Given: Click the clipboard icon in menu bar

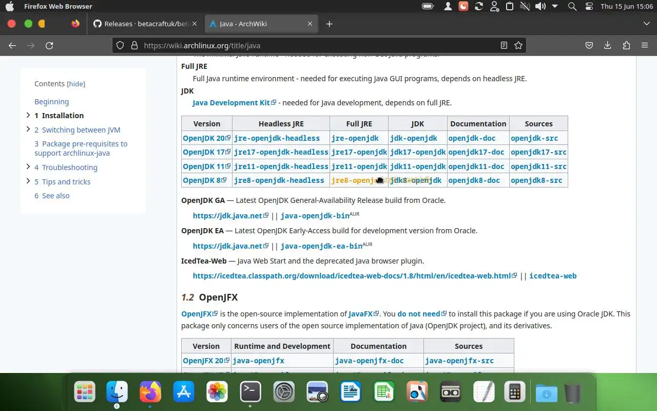Looking at the screenshot, I should [x=510, y=6].
